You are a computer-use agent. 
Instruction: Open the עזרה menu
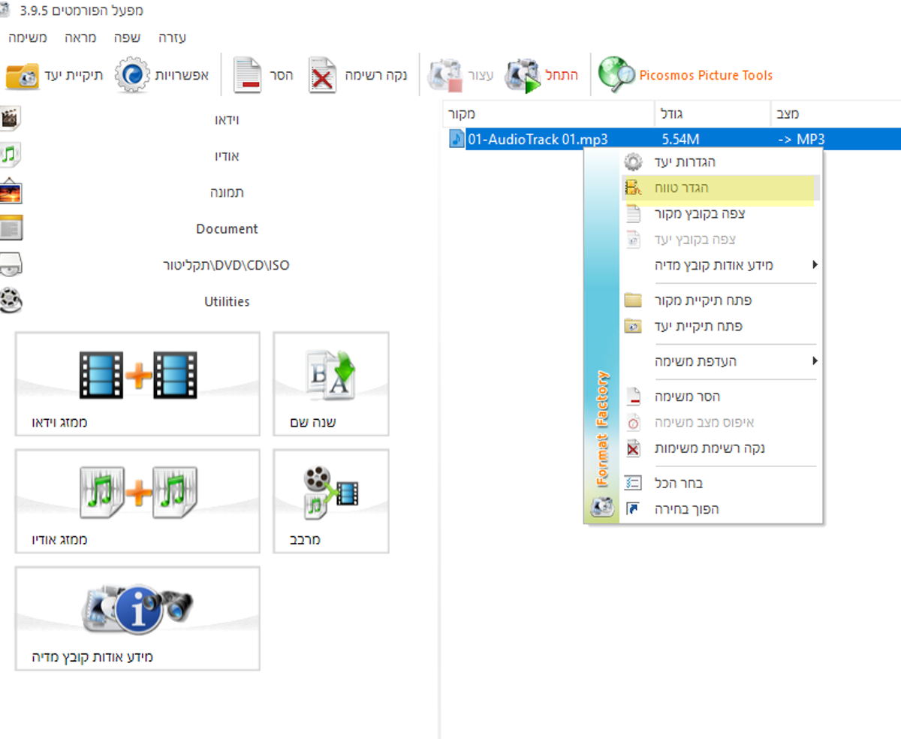172,38
